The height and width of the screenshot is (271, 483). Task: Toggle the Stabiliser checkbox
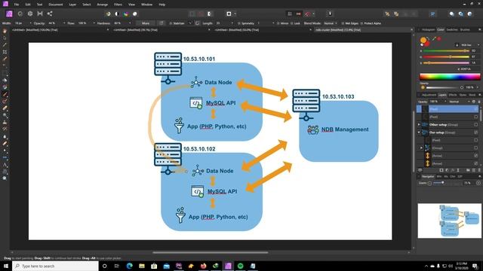[x=171, y=23]
